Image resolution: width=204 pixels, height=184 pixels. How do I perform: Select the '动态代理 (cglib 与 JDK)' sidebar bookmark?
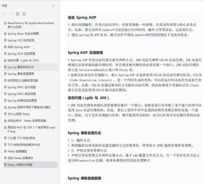[23, 61]
